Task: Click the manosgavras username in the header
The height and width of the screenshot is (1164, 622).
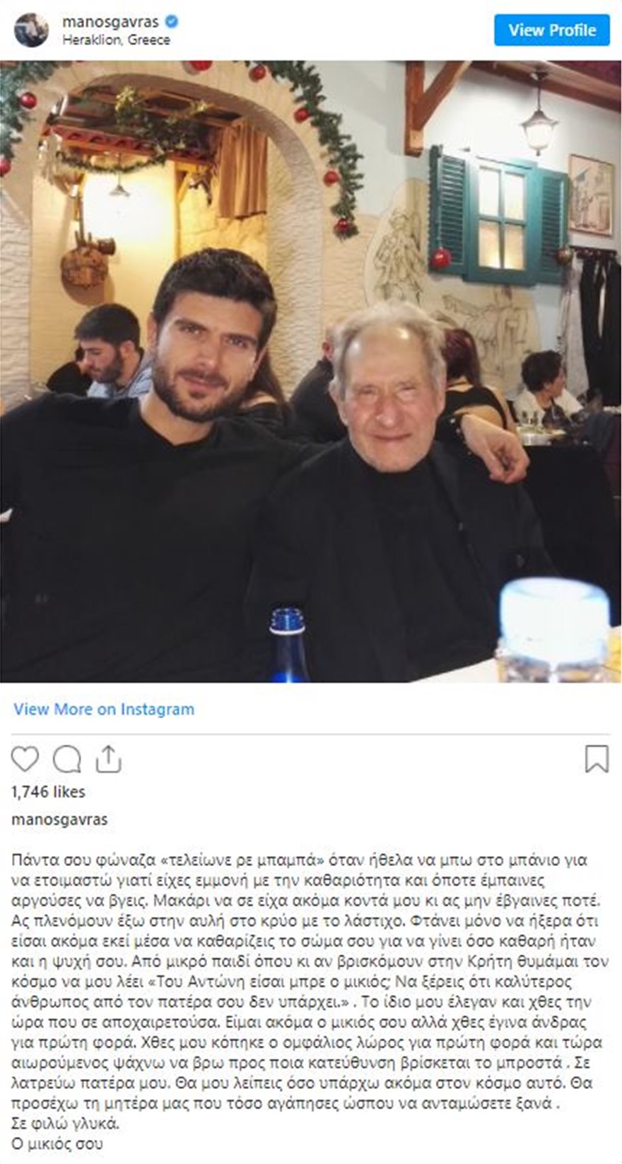Action: point(110,22)
